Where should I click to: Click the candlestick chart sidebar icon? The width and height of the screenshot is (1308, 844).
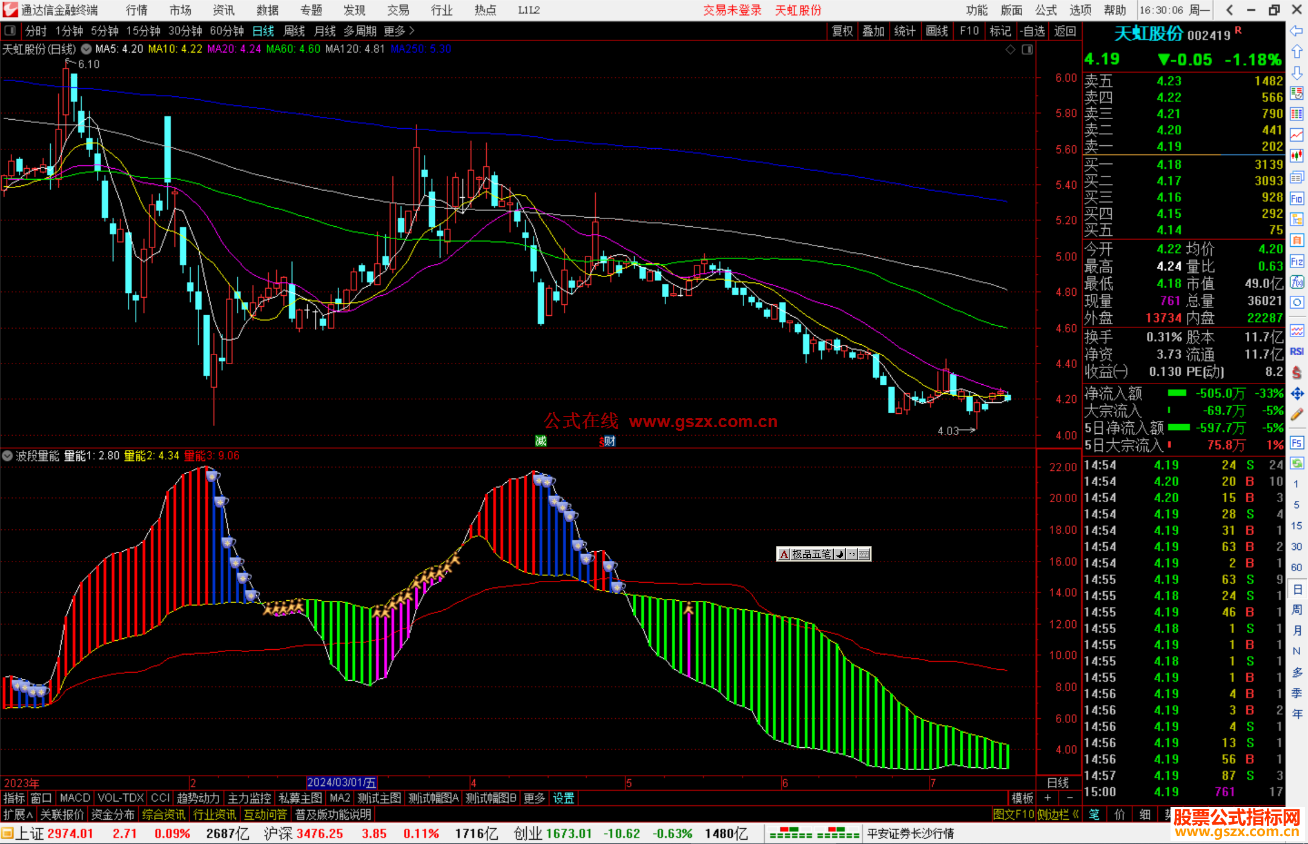(1296, 156)
